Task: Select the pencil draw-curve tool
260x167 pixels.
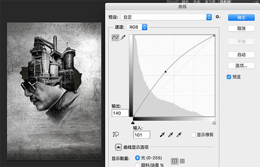Action: point(123,37)
